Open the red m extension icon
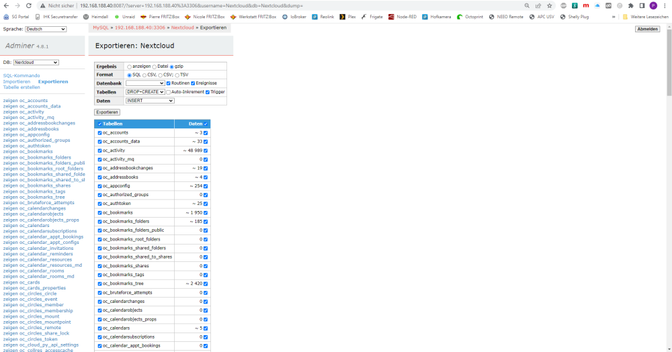The image size is (672, 352). pyautogui.click(x=586, y=5)
